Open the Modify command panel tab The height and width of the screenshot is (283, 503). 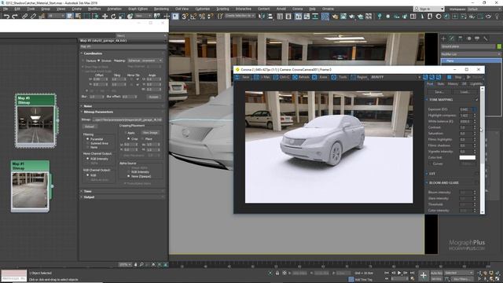click(x=452, y=39)
